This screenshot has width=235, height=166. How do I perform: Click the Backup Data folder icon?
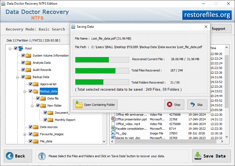point(28,77)
